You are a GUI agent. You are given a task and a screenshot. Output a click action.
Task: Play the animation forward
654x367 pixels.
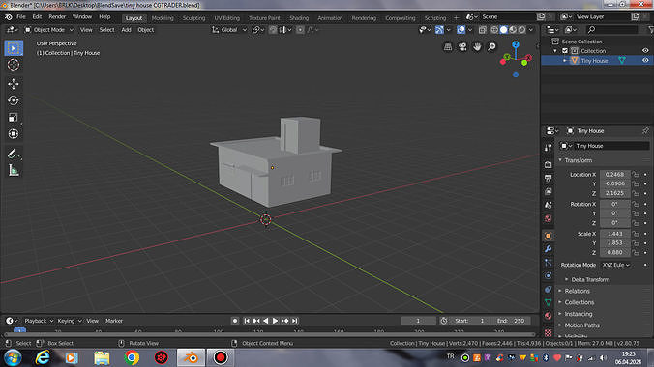275,321
